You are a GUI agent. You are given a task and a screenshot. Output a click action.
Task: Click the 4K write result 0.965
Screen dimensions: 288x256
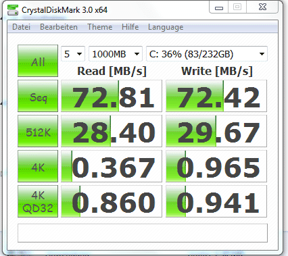216,166
